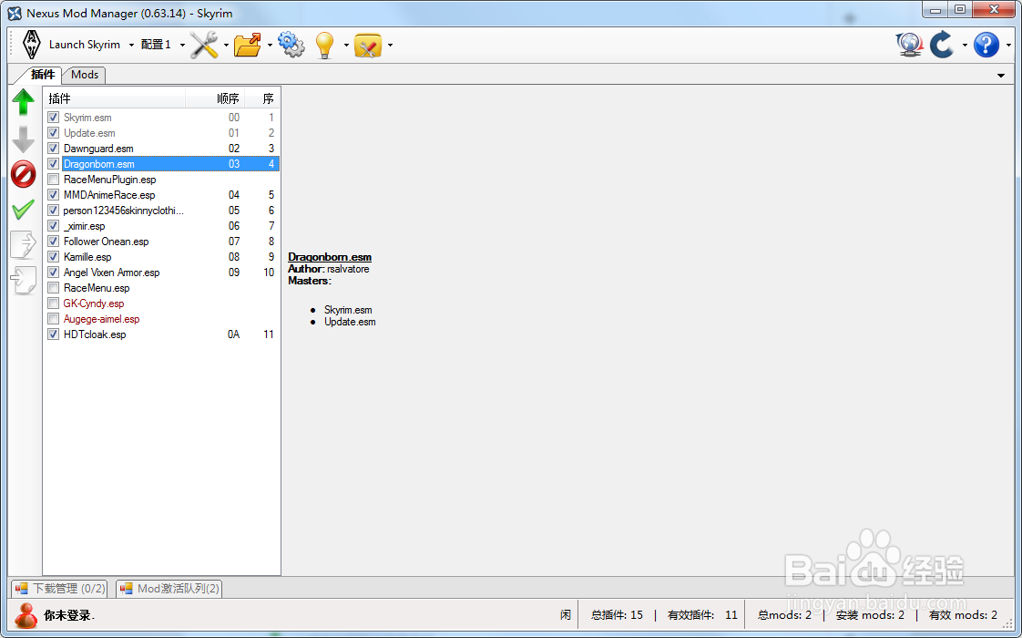Click the 有效插件: 11 status entry
Screen dimensions: 1022x638
pos(702,615)
